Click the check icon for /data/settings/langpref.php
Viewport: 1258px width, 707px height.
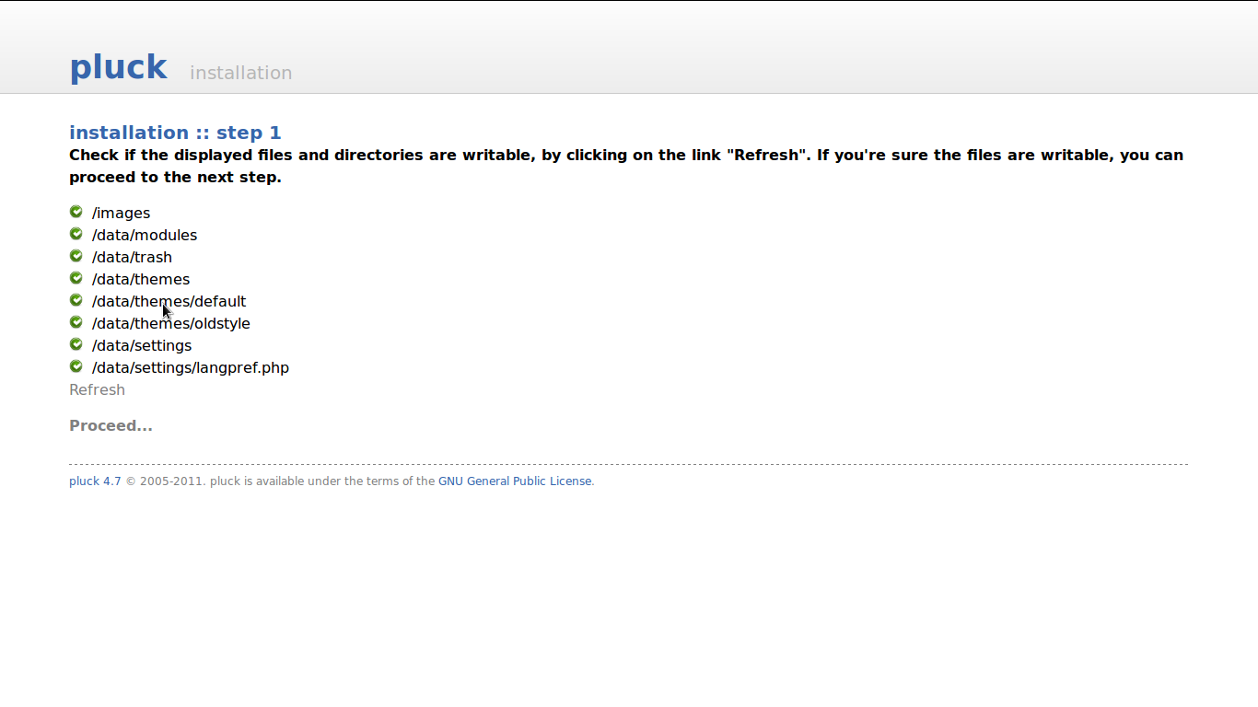click(x=76, y=366)
